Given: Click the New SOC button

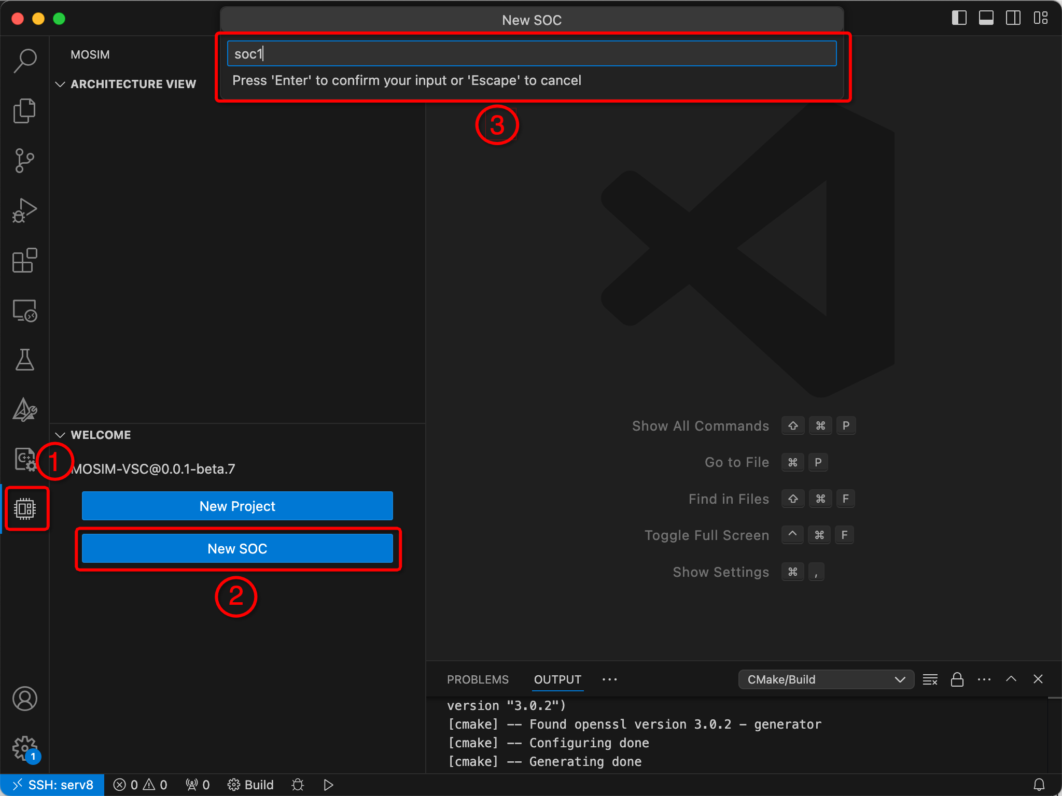Looking at the screenshot, I should tap(237, 548).
